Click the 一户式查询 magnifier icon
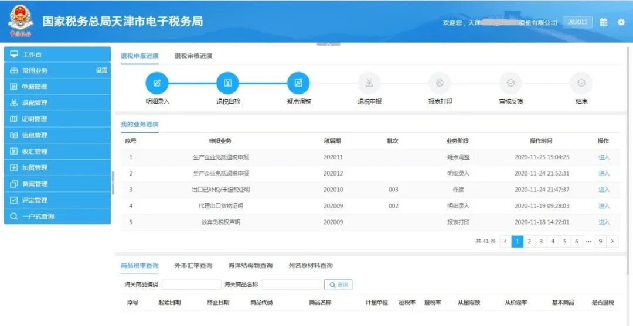633x326 pixels. [14, 217]
